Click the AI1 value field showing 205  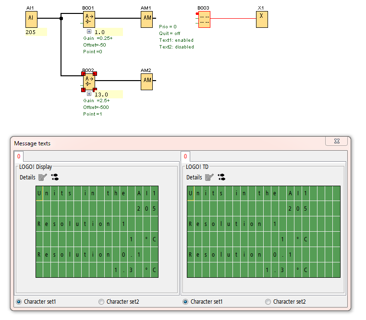(36, 32)
